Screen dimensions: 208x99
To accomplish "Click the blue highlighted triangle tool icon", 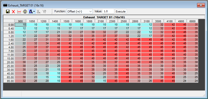I will (x=31, y=11).
